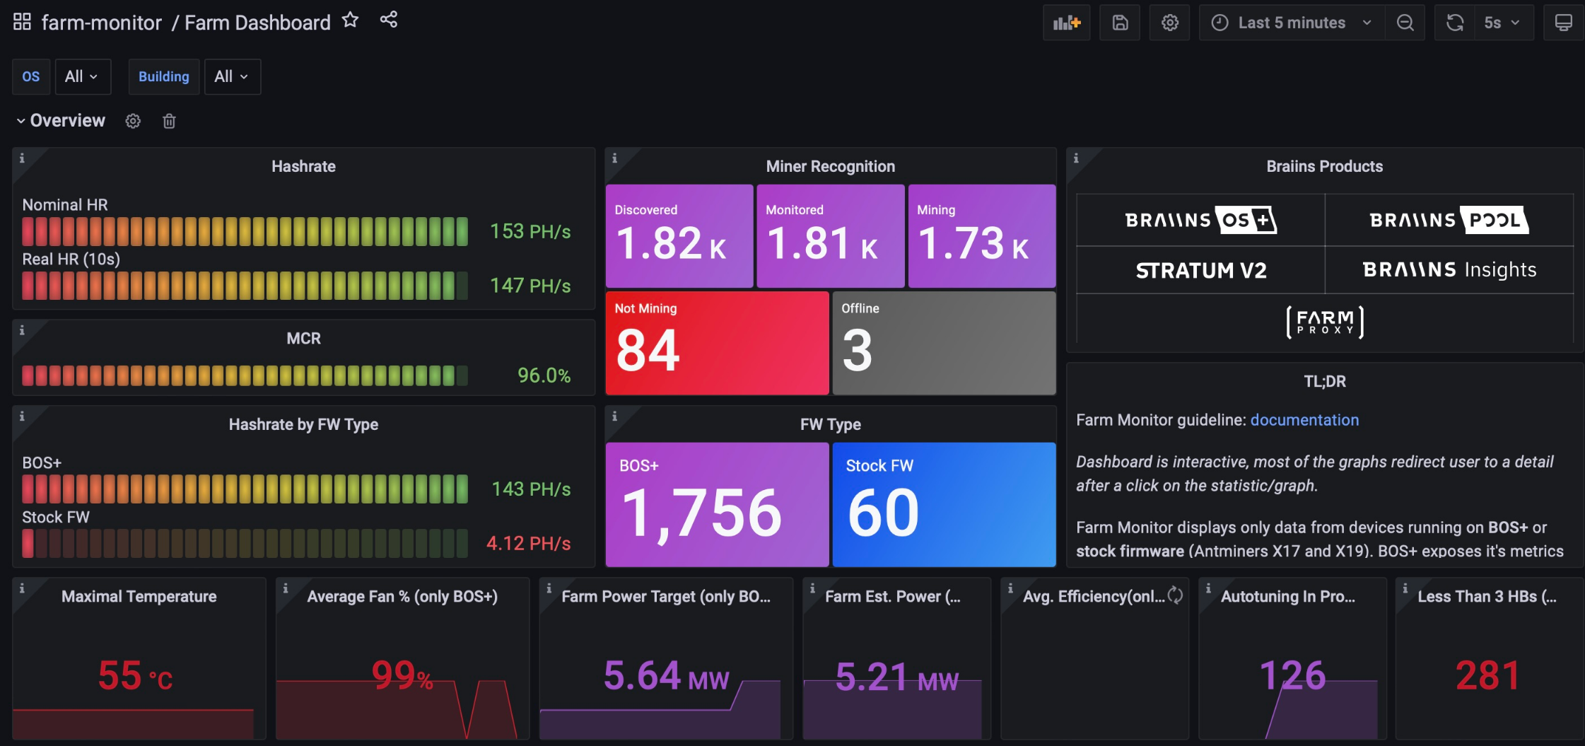Click the Stratum V2 logo
The height and width of the screenshot is (746, 1585).
point(1200,270)
